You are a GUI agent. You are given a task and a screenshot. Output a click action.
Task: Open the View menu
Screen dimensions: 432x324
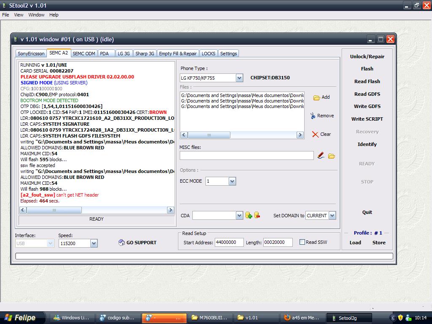[x=19, y=15]
